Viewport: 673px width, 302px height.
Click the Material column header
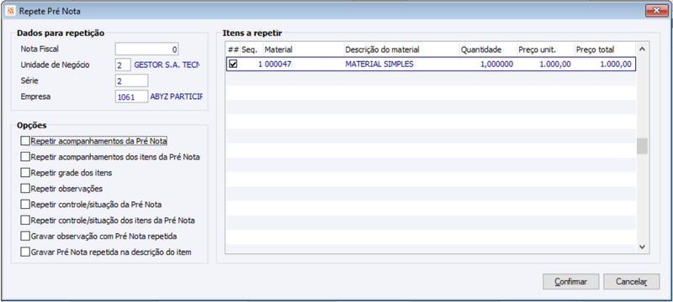tap(304, 49)
